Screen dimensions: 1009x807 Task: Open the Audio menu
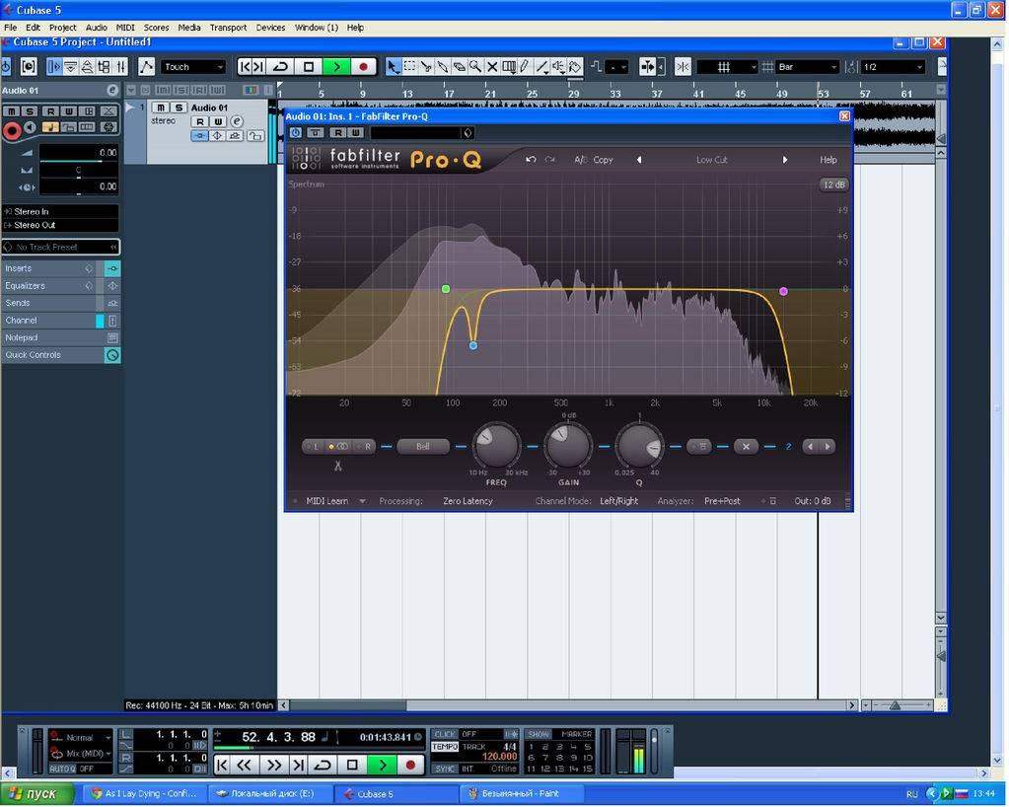97,28
